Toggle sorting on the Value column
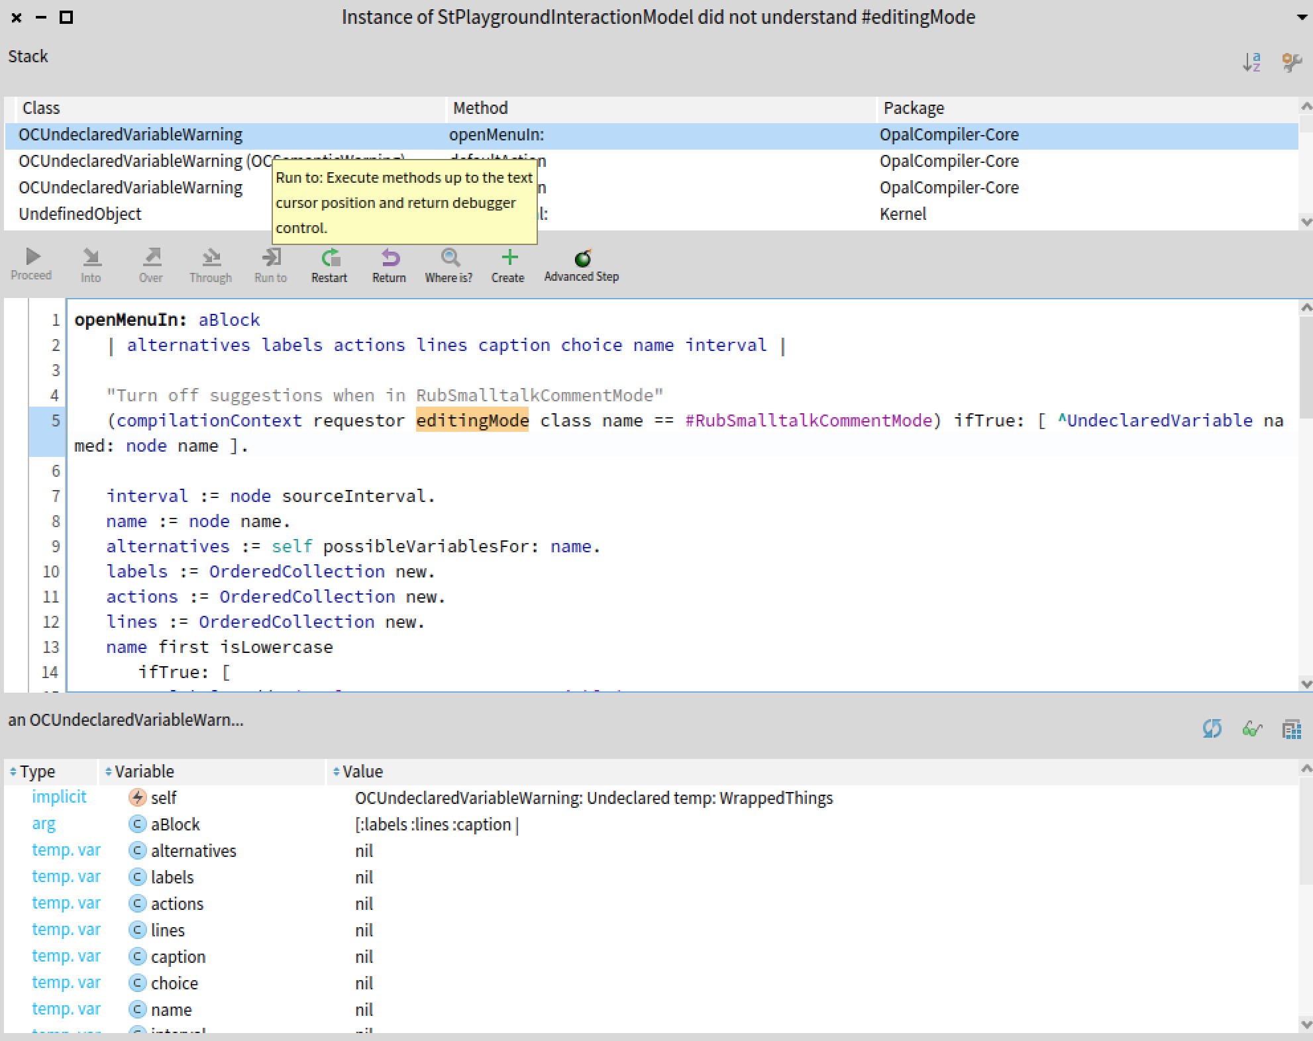 pyautogui.click(x=362, y=771)
